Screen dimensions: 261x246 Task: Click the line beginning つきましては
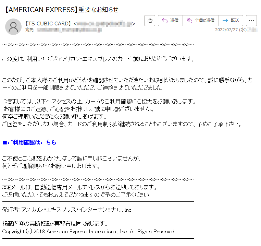[99, 102]
